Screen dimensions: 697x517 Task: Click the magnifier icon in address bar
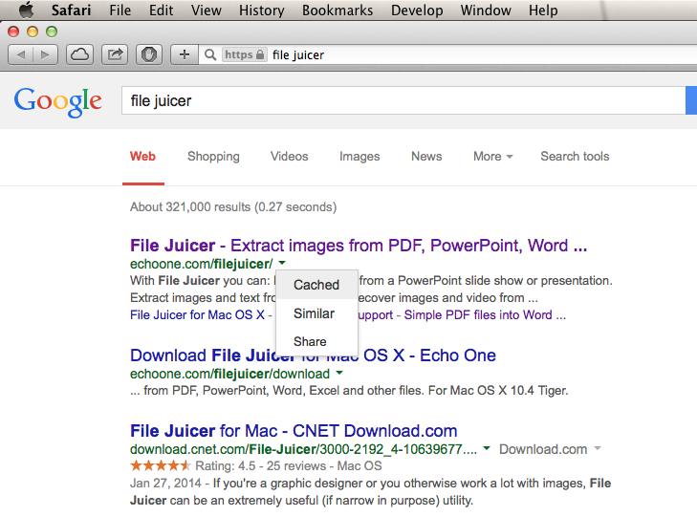tap(210, 55)
